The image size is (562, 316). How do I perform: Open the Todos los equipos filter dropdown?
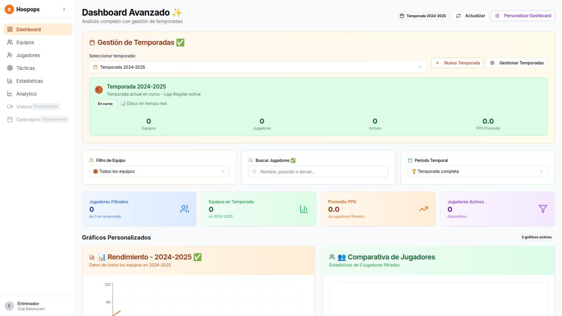(x=159, y=171)
